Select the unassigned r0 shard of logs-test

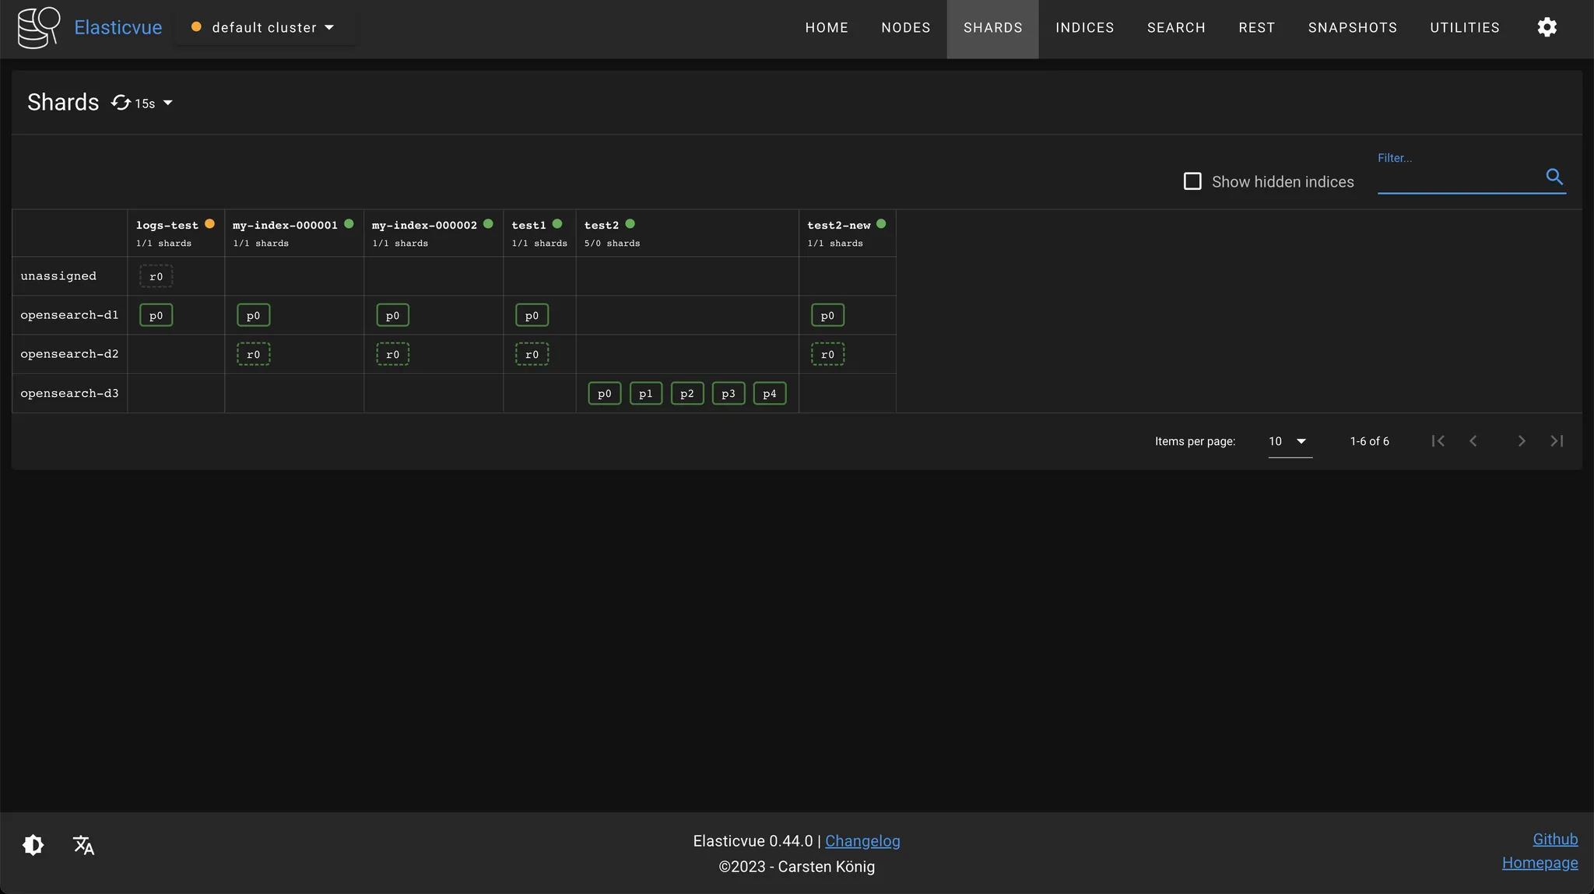pyautogui.click(x=156, y=277)
